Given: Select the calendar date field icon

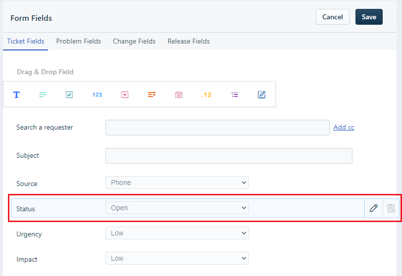Looking at the screenshot, I should click(179, 95).
